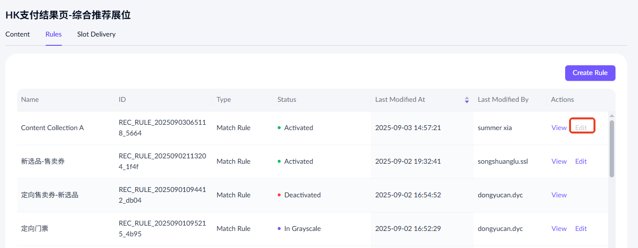Click the Deactivated status cell
The height and width of the screenshot is (248, 638).
pos(302,195)
